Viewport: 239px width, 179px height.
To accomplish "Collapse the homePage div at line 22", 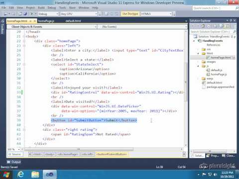I will tap(24, 41).
